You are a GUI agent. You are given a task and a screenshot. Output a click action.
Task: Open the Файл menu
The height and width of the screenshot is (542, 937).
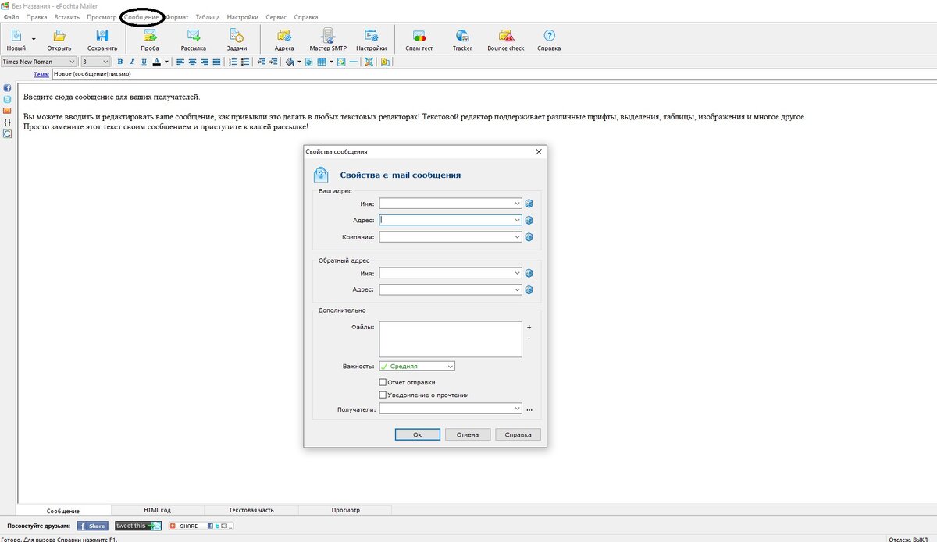tap(12, 16)
